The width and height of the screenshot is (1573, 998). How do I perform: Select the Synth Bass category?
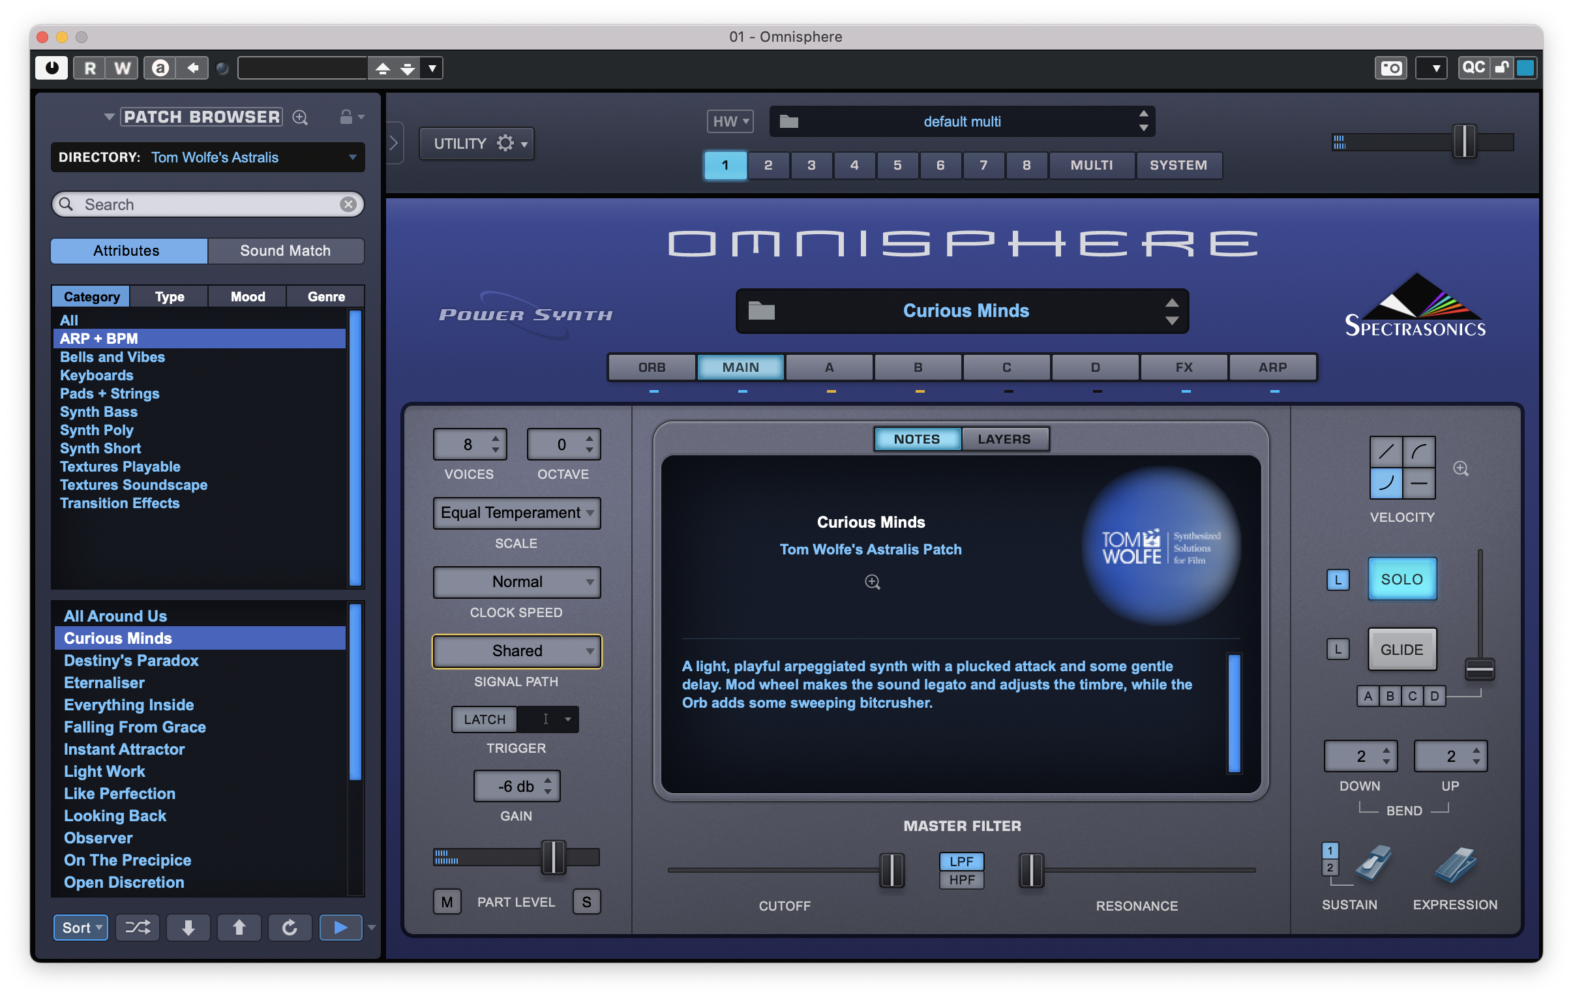[200, 412]
